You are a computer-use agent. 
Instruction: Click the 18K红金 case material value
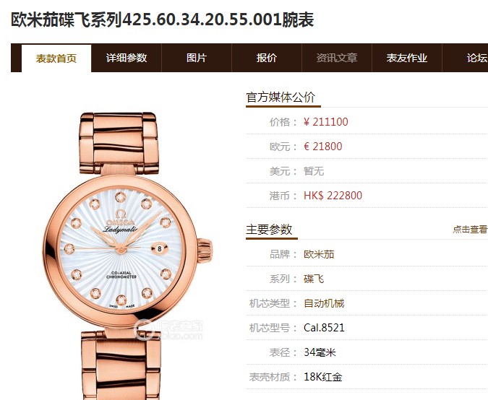323,377
